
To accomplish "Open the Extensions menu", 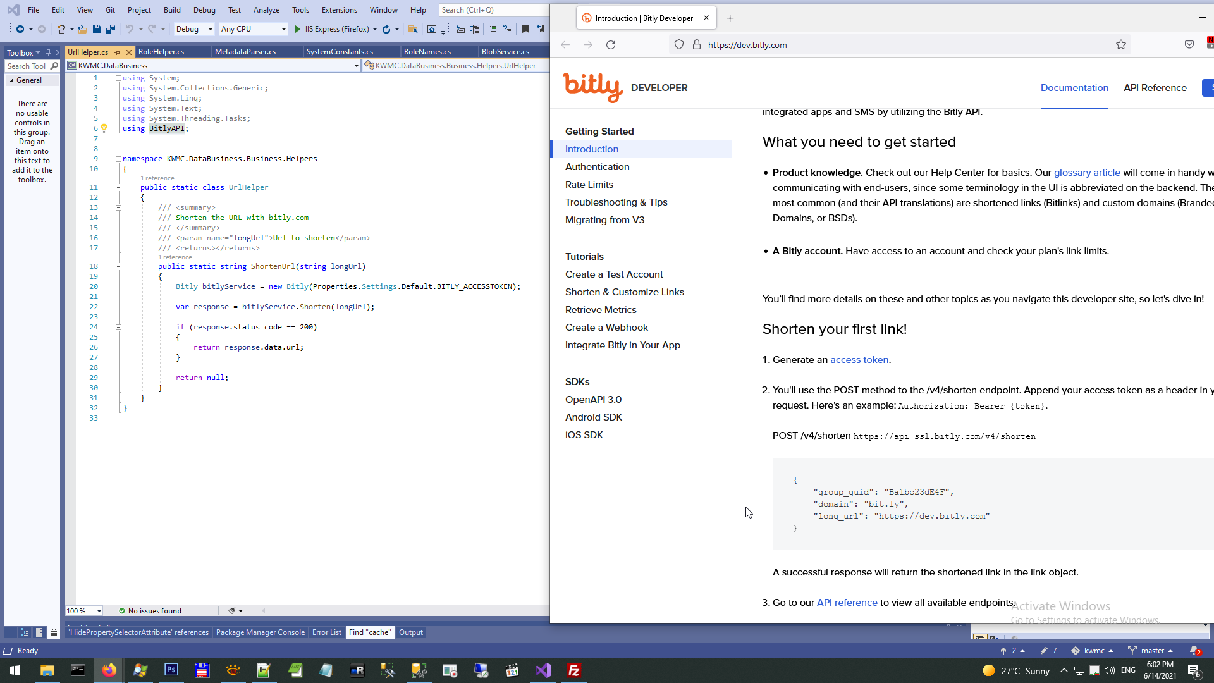I will (339, 10).
